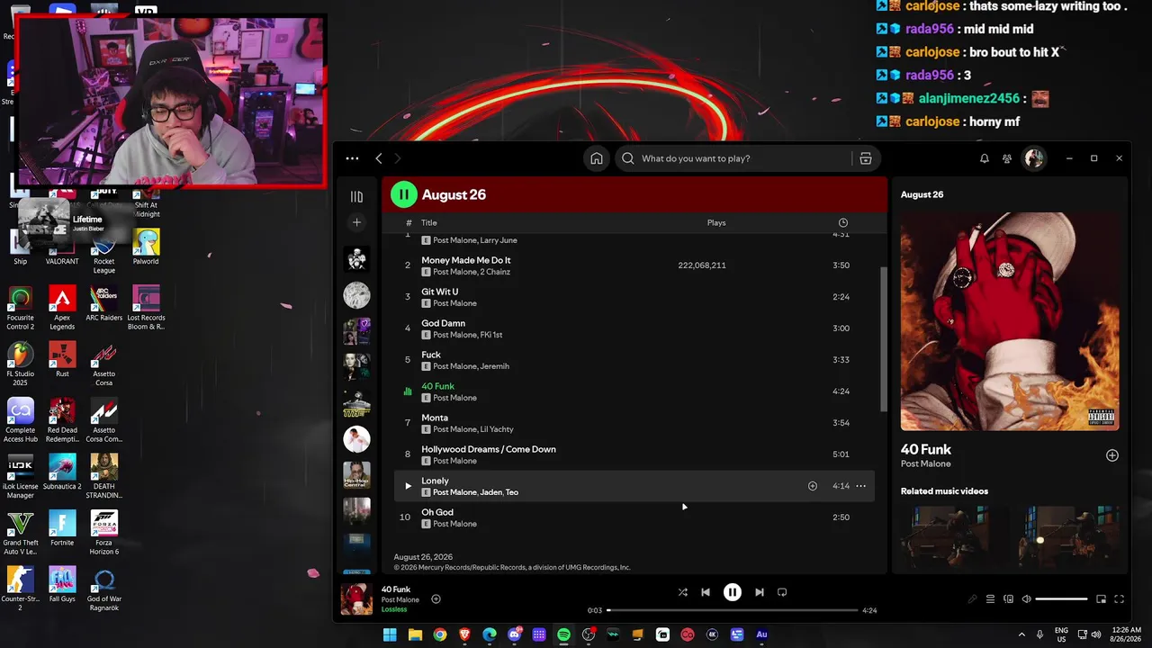
Task: Expand Your Library sidebar
Action: (356, 196)
